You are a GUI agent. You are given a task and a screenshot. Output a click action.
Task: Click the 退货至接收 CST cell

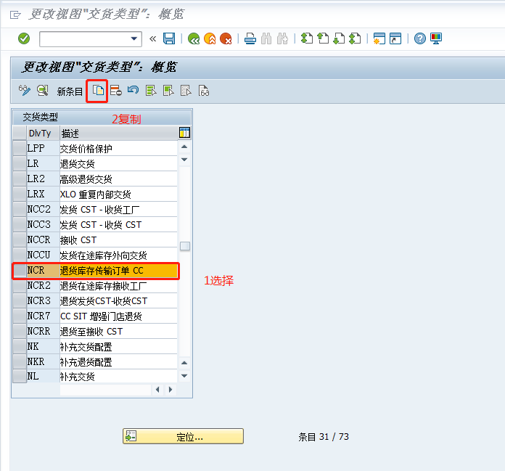(118, 332)
